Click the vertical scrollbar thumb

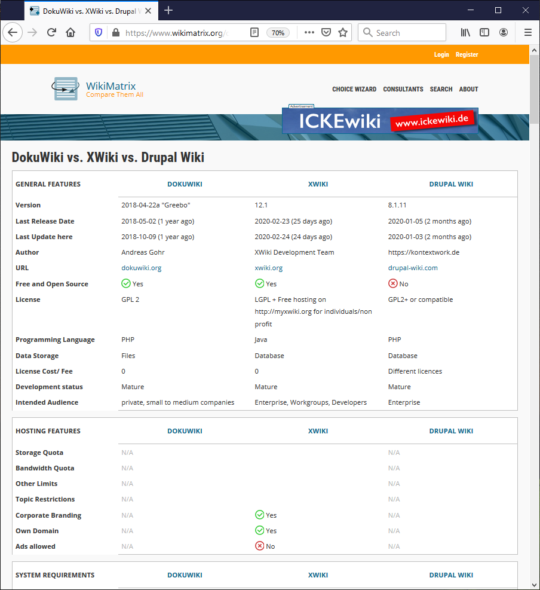tap(535, 89)
